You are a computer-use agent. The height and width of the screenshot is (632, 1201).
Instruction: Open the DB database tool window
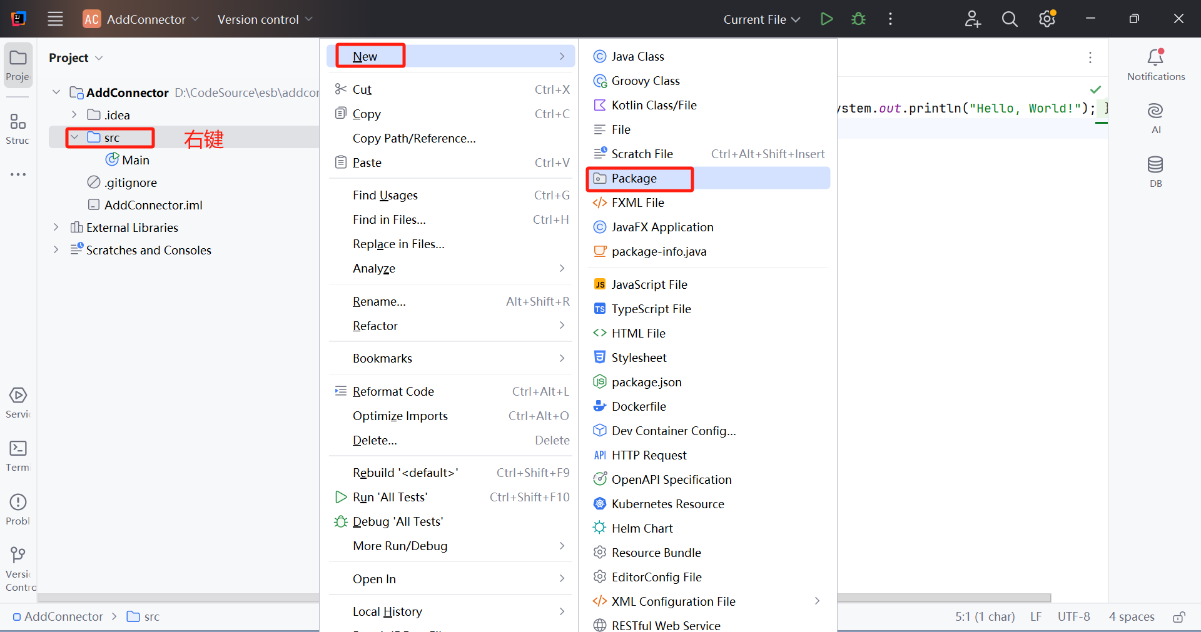pos(1155,171)
